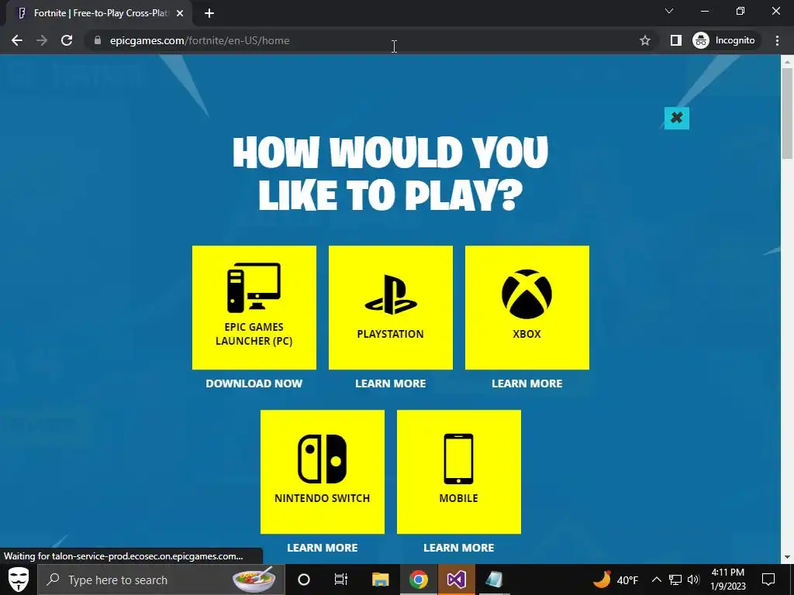Click Learn More under PlayStation
The width and height of the screenshot is (794, 595).
pos(391,383)
